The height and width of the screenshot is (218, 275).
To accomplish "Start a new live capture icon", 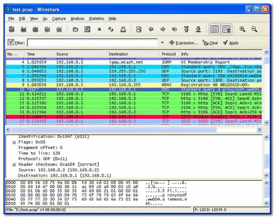I will point(35,29).
